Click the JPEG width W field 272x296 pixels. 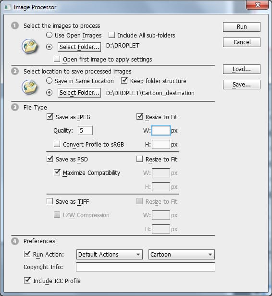161,130
